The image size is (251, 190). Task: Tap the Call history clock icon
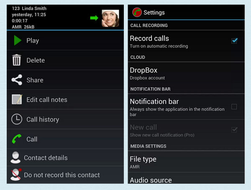17,119
